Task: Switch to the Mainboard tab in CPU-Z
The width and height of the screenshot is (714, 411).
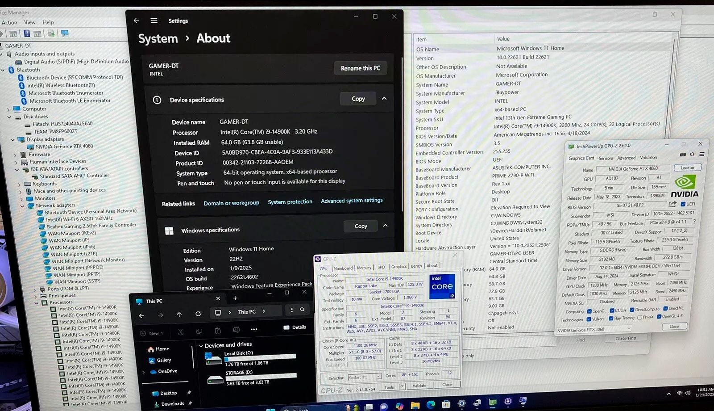Action: click(x=343, y=268)
